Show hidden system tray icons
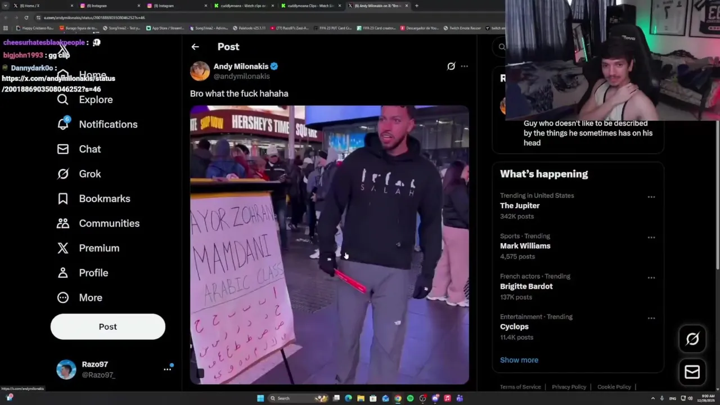The width and height of the screenshot is (720, 405). pyautogui.click(x=652, y=398)
